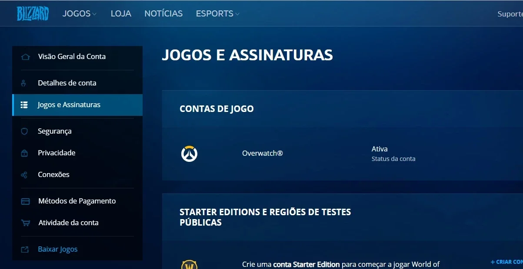Viewport: 523px width, 269px height.
Task: Open the LOJA page
Action: tap(121, 13)
